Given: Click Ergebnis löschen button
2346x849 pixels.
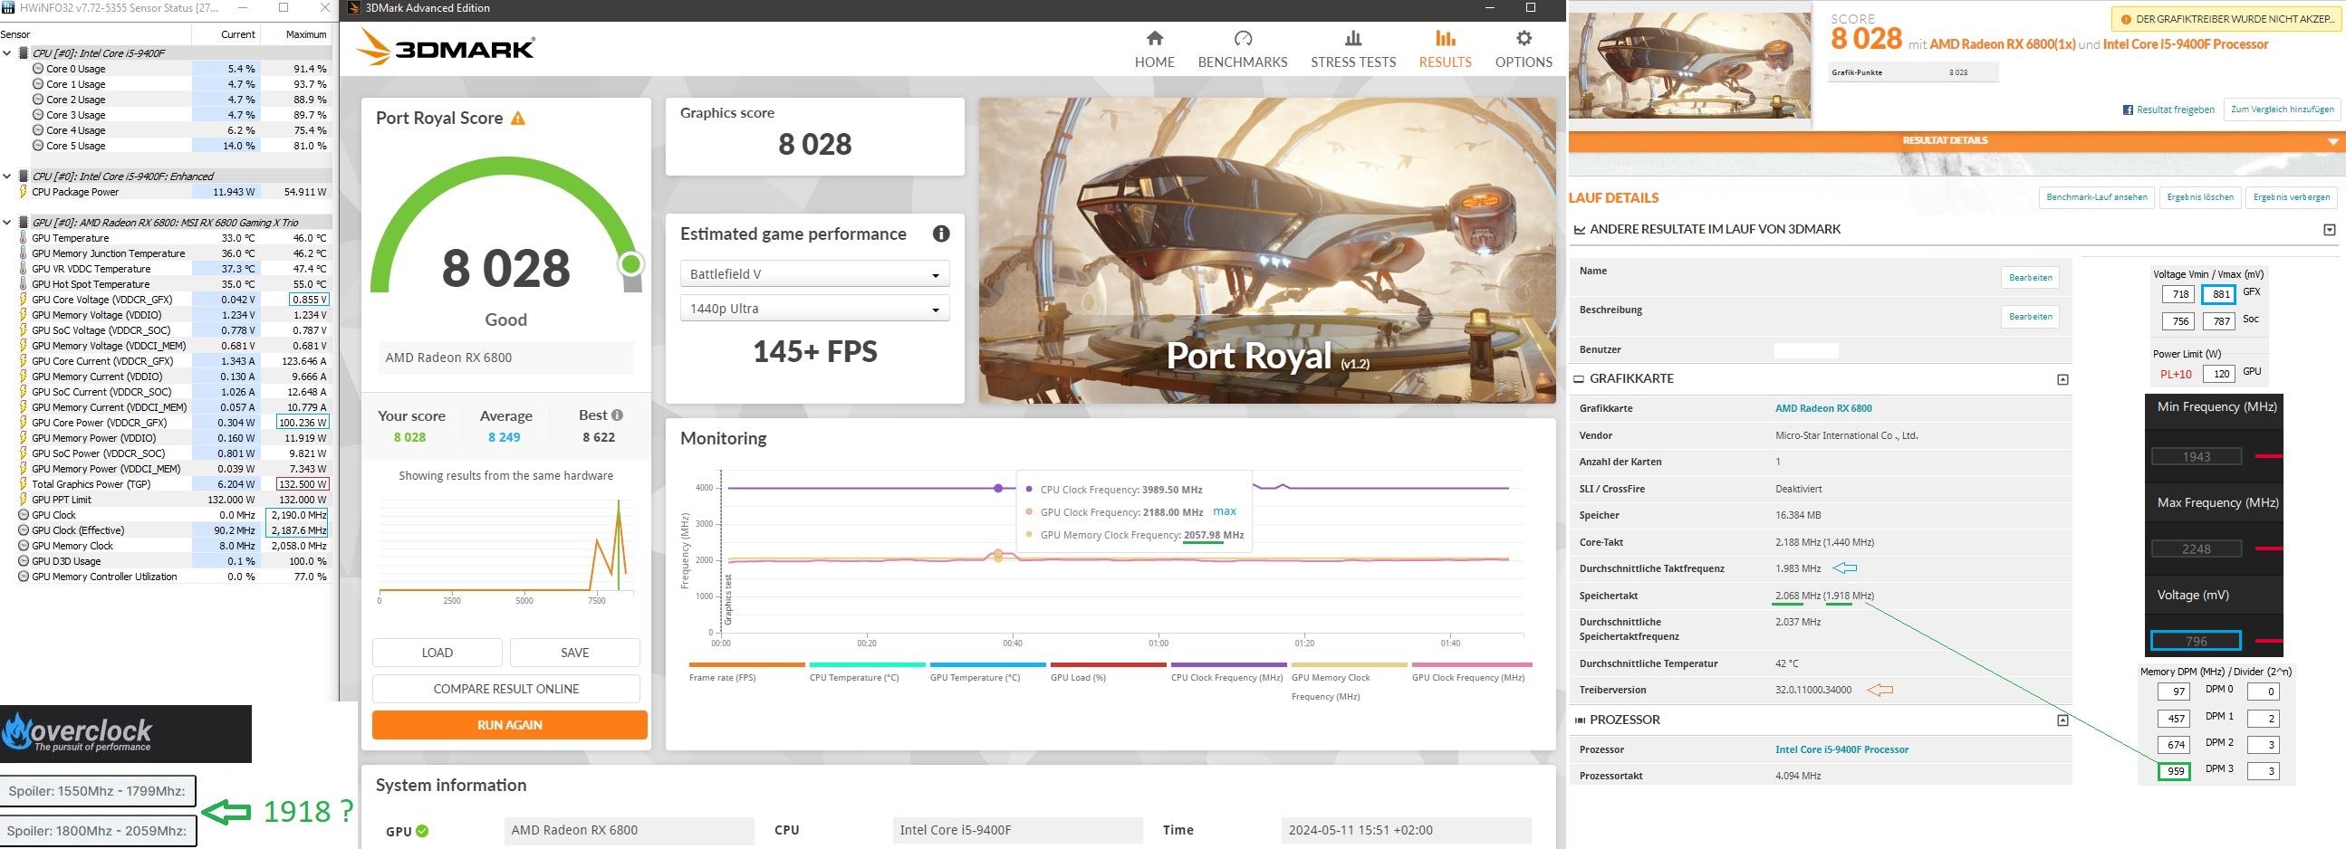Looking at the screenshot, I should coord(2199,197).
